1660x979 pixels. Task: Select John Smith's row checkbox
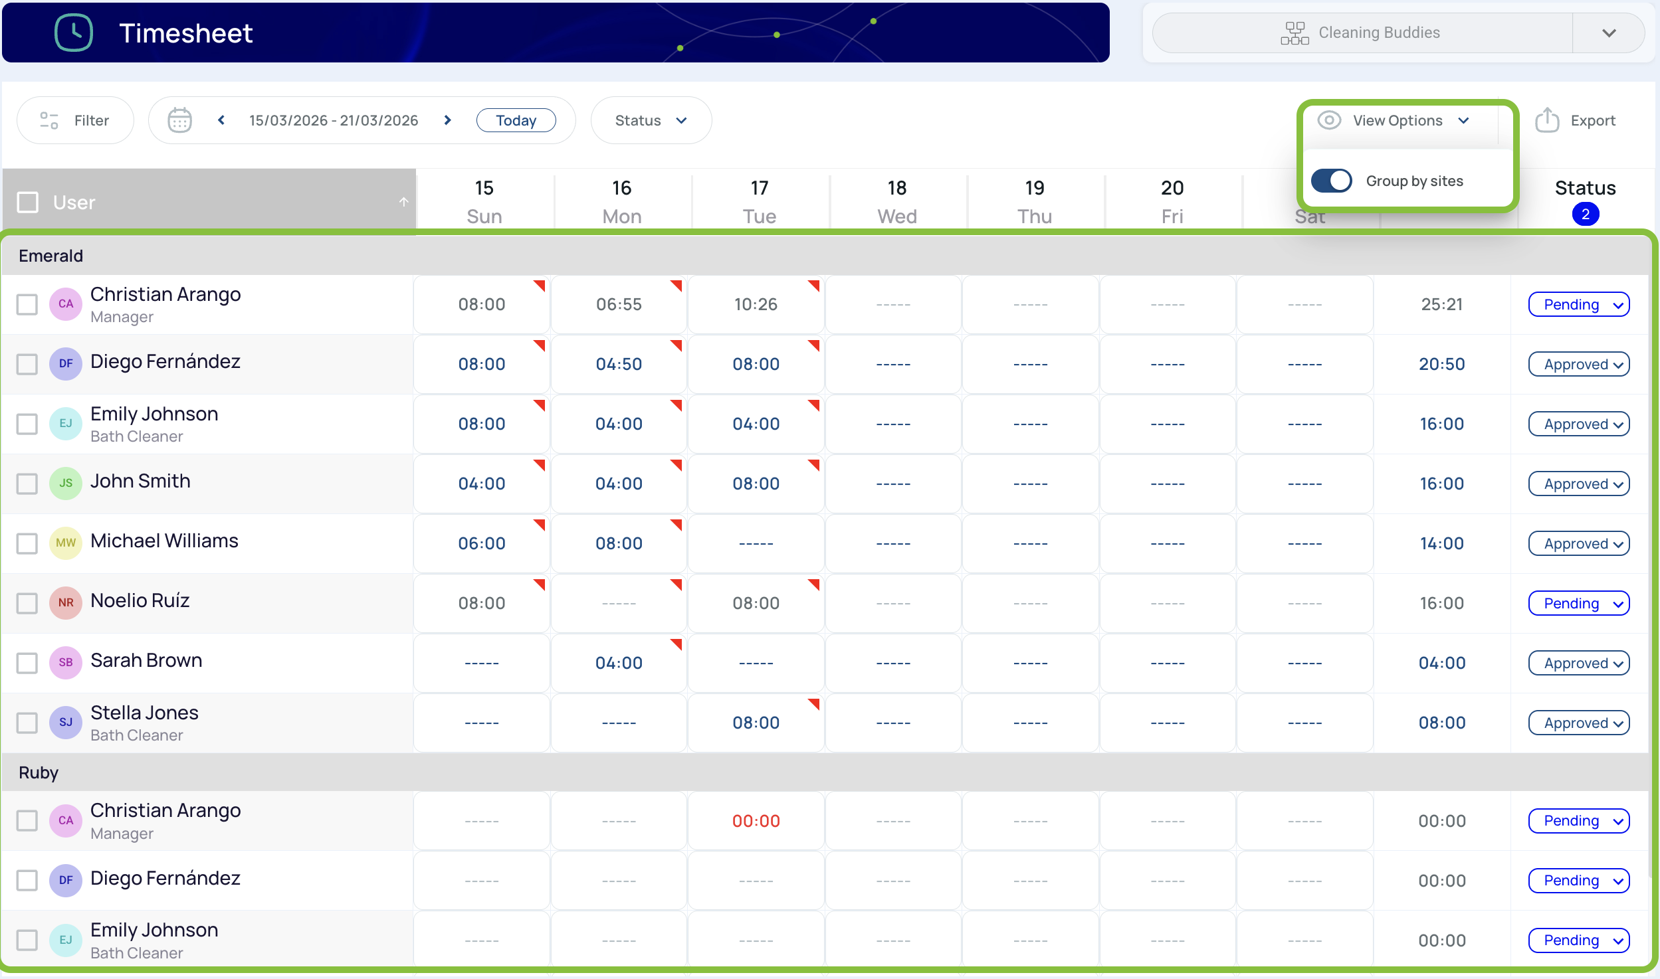[27, 484]
